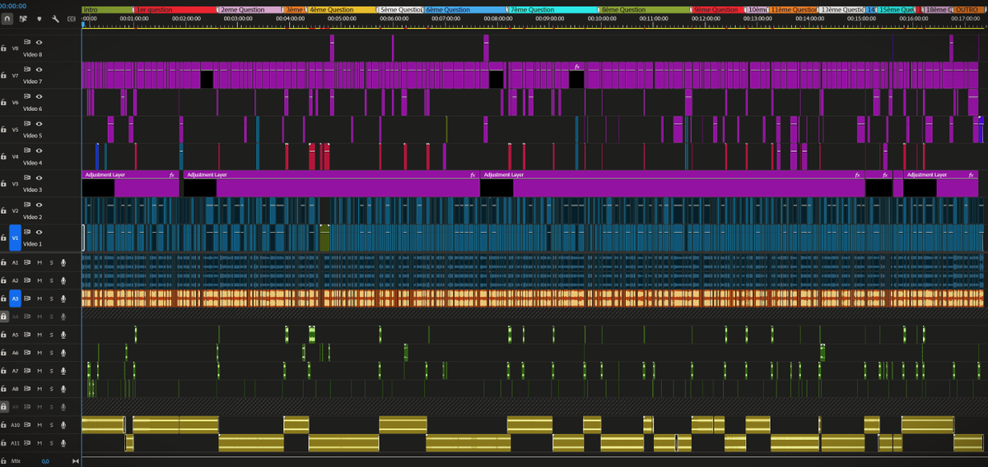
Task: Toggle the lock on track V5
Action: coord(4,130)
